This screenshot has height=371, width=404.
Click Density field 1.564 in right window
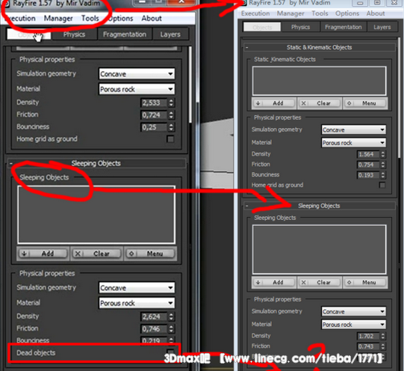(368, 154)
